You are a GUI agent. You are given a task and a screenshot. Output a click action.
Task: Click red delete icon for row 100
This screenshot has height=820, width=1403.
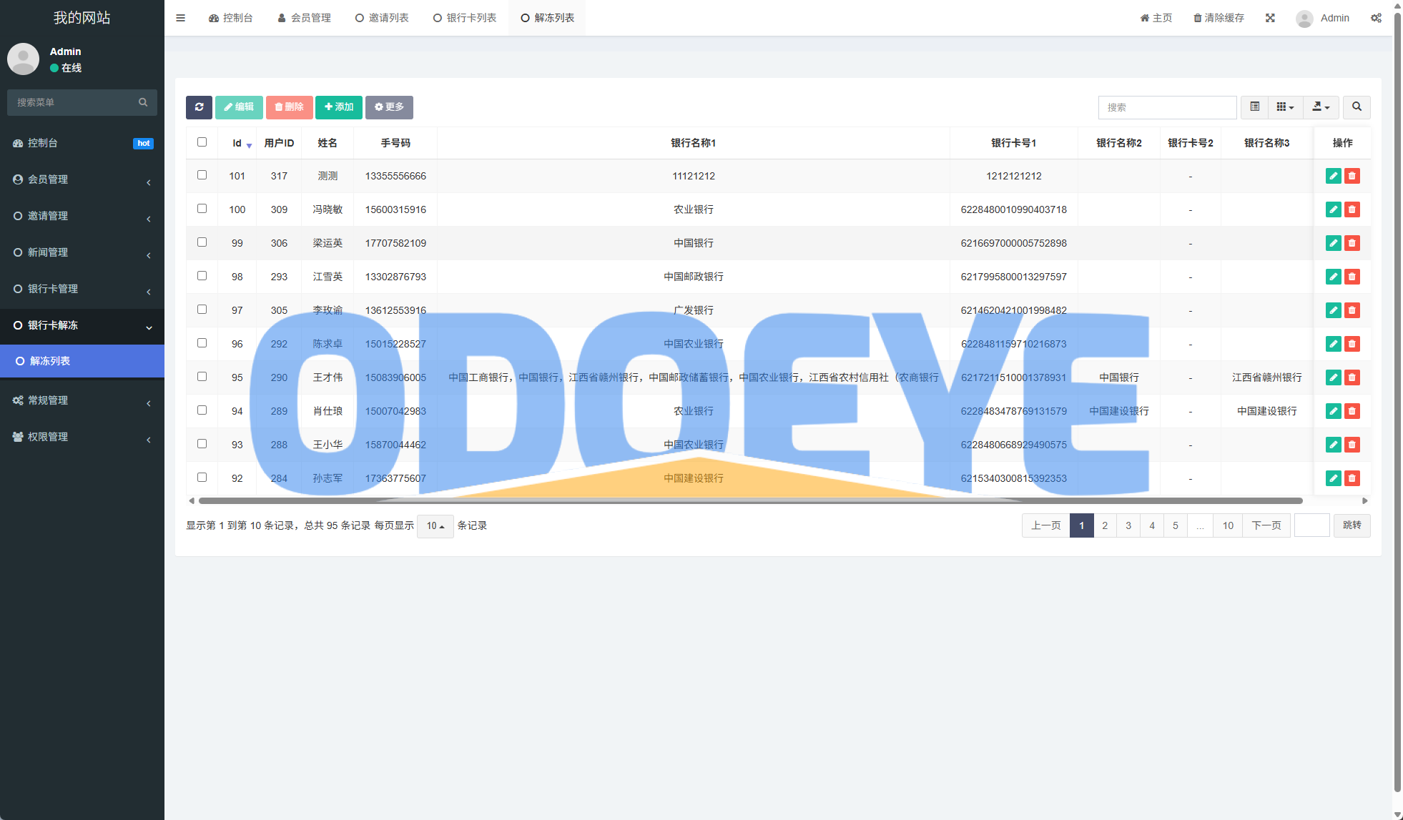click(1352, 209)
